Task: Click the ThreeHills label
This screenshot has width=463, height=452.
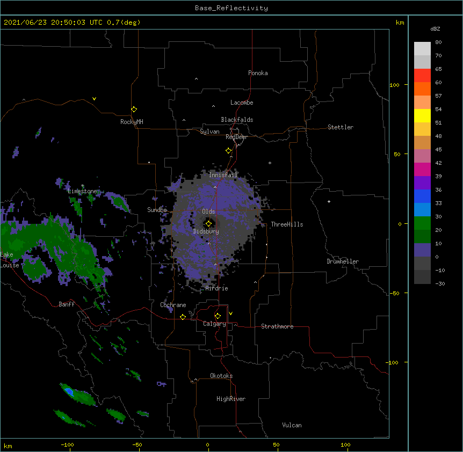Action: point(287,224)
